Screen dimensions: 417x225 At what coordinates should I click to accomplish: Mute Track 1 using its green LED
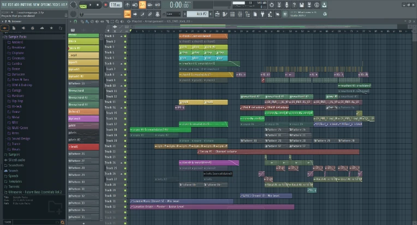(125, 36)
